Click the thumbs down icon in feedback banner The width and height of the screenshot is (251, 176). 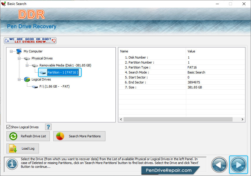click(54, 40)
